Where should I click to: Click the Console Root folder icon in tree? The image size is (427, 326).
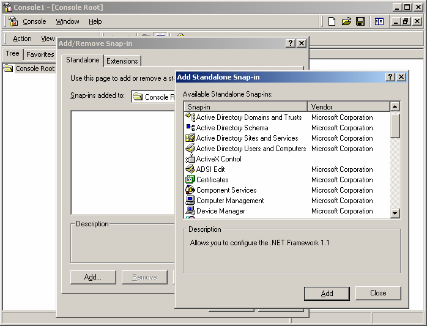point(9,69)
